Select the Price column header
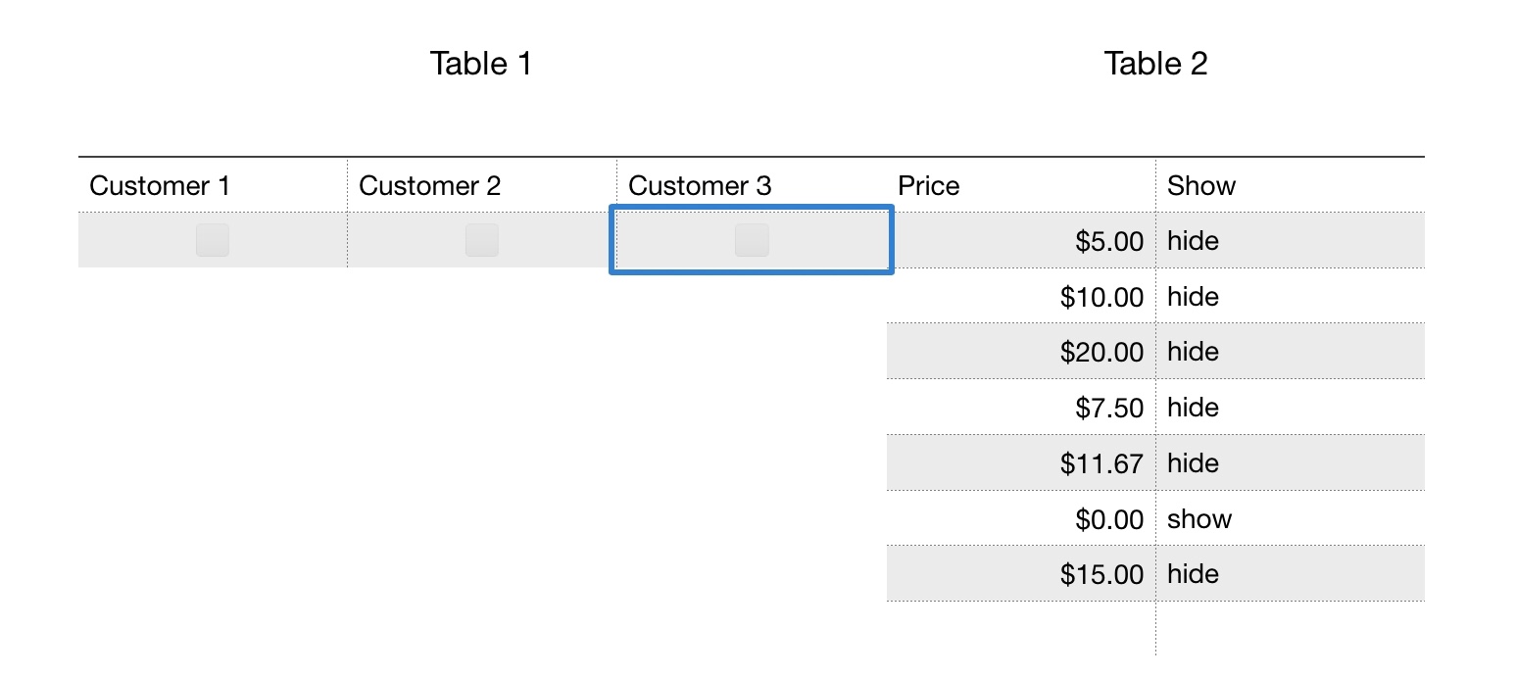The height and width of the screenshot is (678, 1516). 1021,185
